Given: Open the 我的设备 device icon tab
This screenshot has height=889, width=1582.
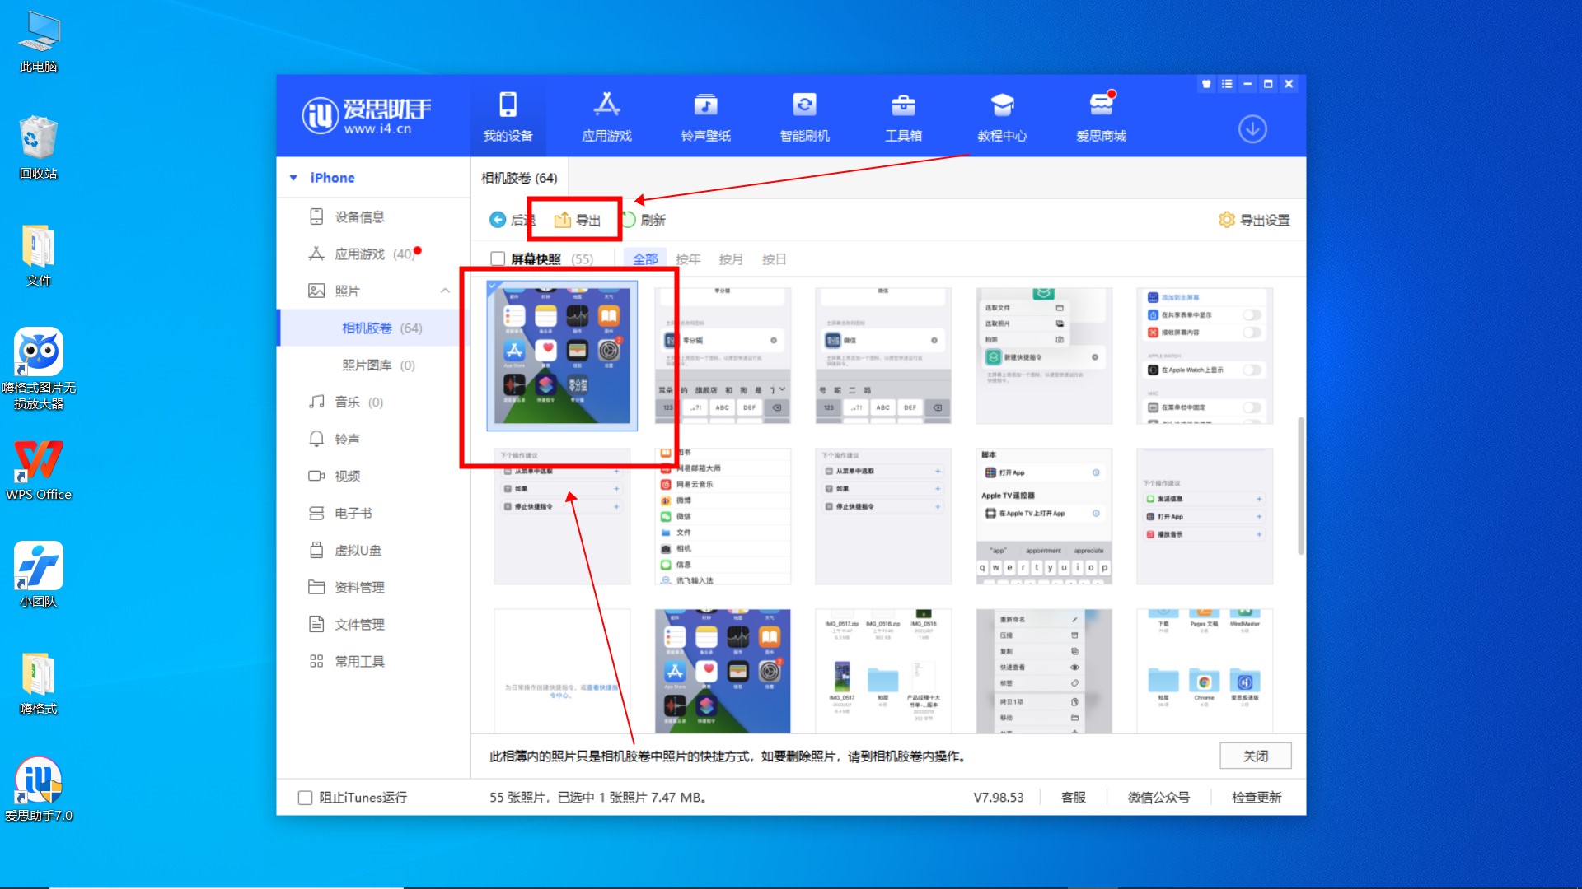Looking at the screenshot, I should coord(508,105).
